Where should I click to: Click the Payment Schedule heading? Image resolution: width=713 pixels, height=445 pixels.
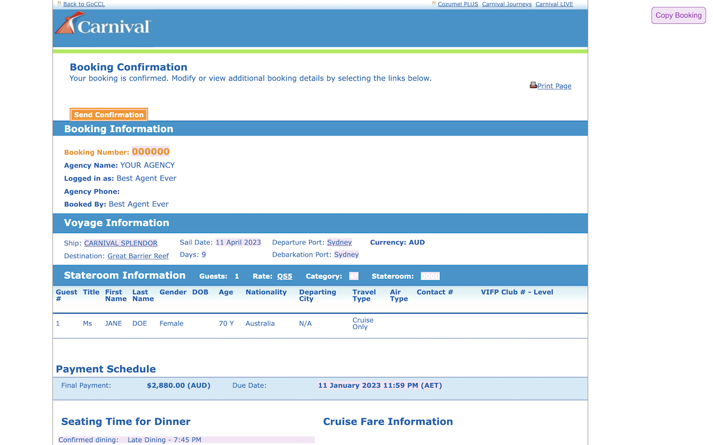[106, 369]
